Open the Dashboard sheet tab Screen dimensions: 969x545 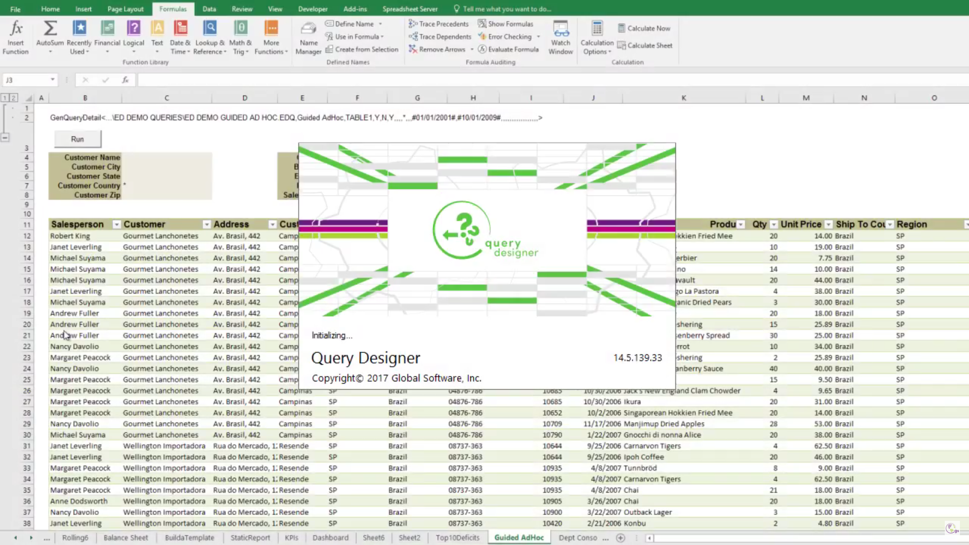[330, 537]
